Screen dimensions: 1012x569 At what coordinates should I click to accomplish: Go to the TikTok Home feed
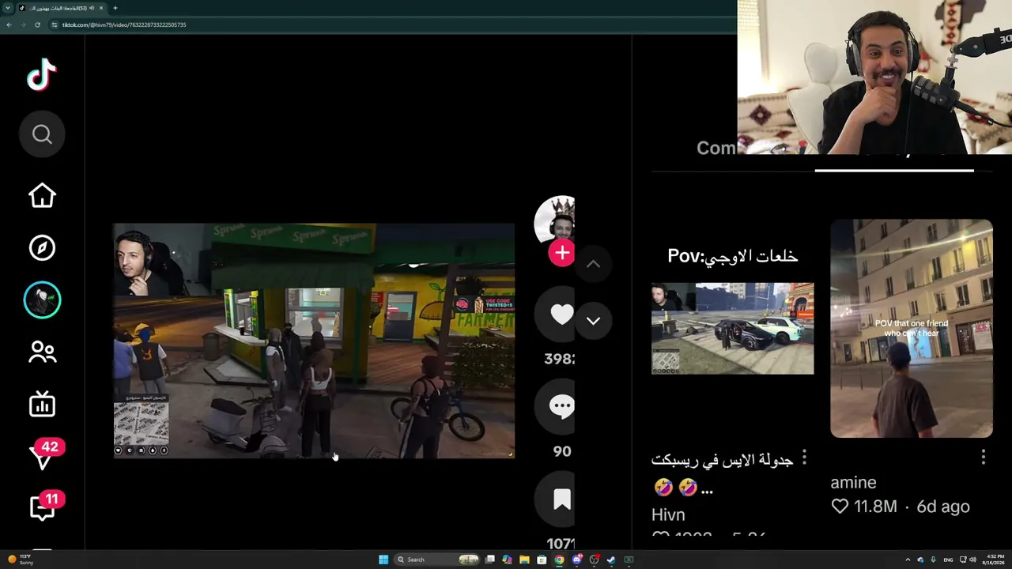[42, 195]
